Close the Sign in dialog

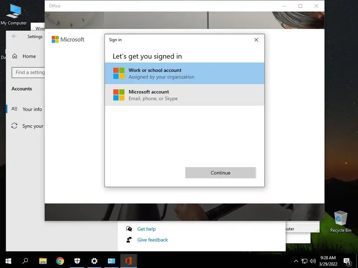pyautogui.click(x=256, y=40)
